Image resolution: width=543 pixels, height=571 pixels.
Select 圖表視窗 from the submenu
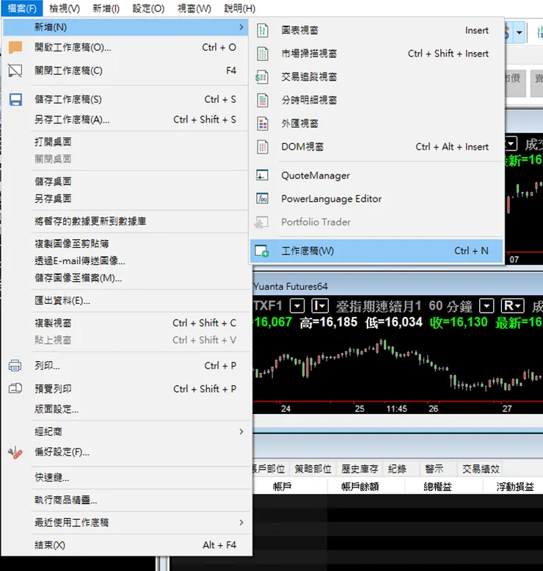tap(377, 30)
